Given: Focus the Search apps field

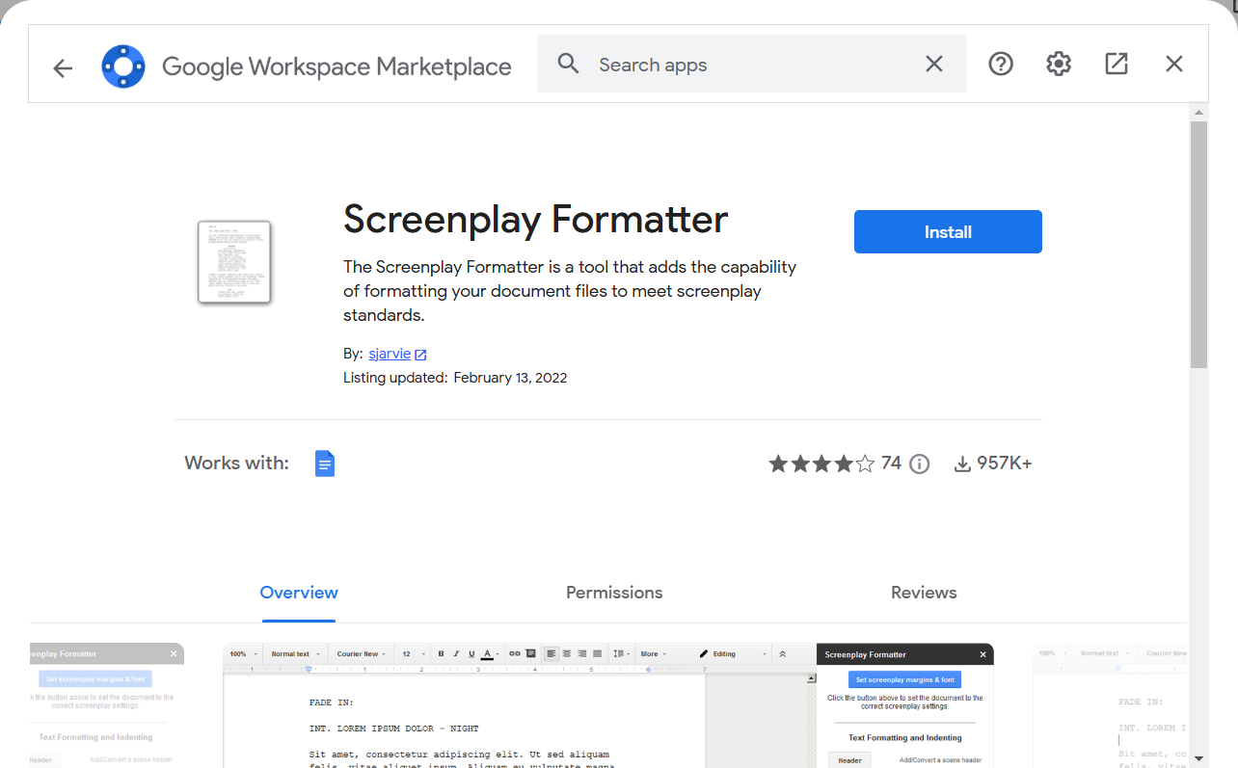Looking at the screenshot, I should click(751, 64).
